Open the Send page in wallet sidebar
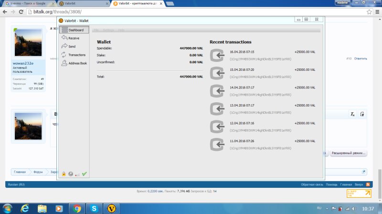 [72, 47]
